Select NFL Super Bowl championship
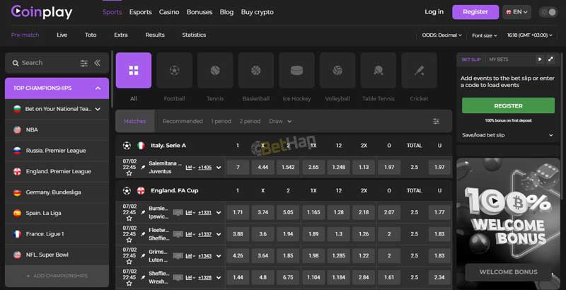Screen dimensions: 566x290 [x=57, y=255]
